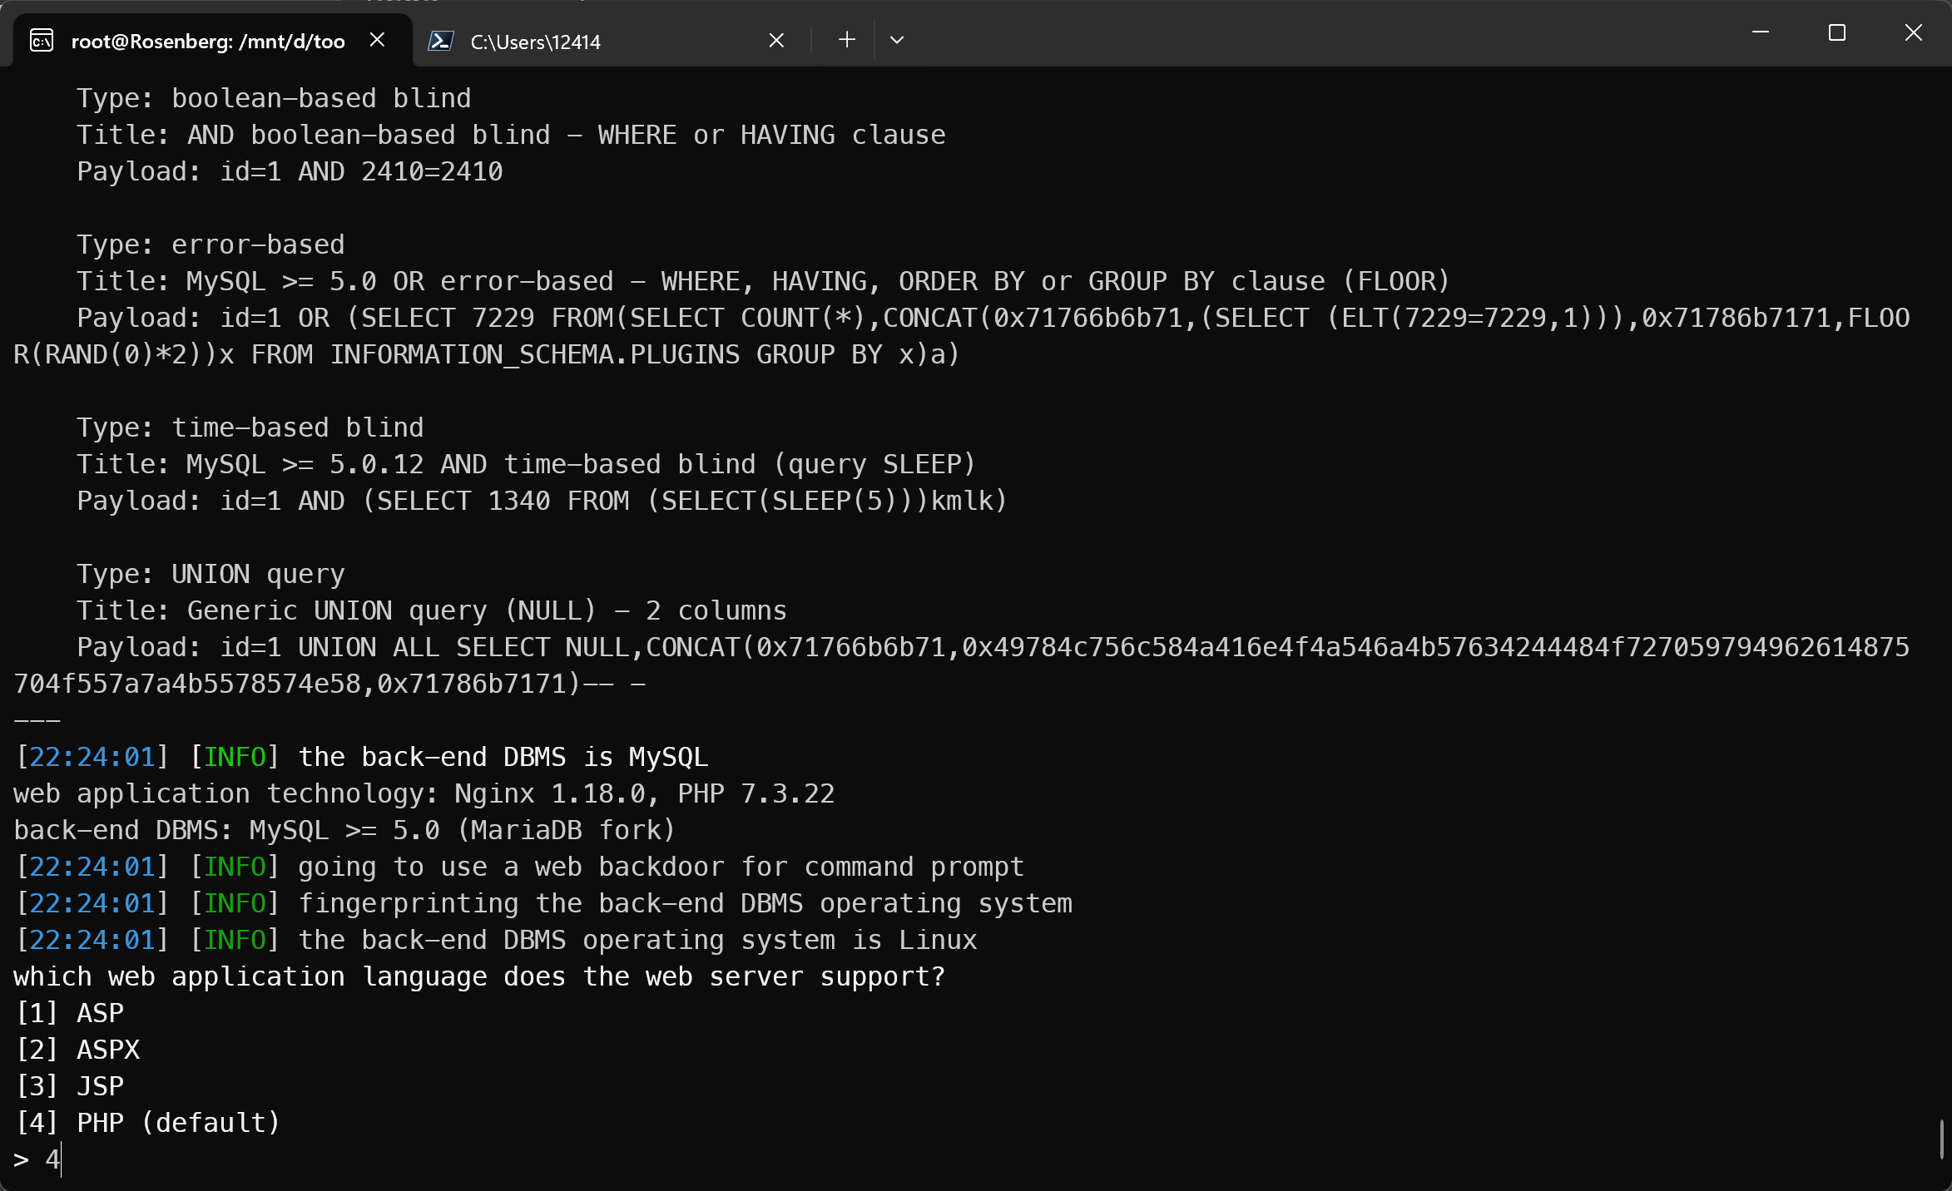Click 'Payload: id=1 AND 2410=2410' text
1952x1191 pixels.
coord(290,170)
